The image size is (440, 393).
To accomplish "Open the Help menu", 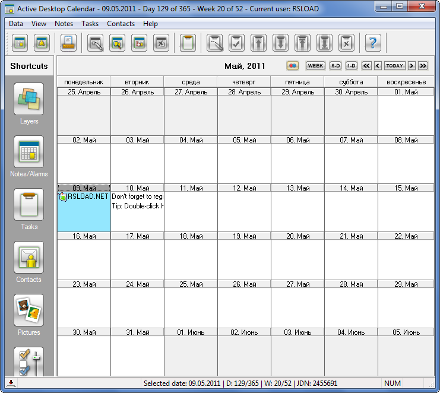I will (x=150, y=24).
